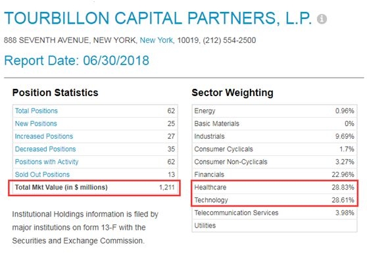Open the Decreased Positions link

click(45, 149)
